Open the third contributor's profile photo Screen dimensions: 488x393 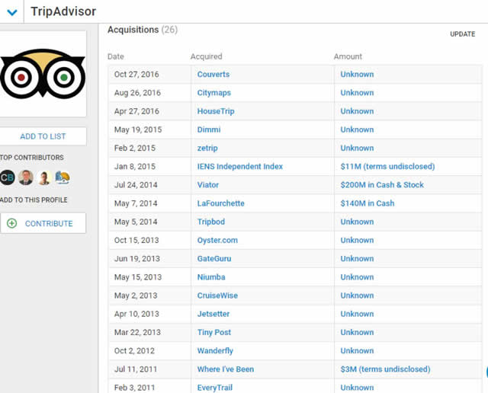44,178
